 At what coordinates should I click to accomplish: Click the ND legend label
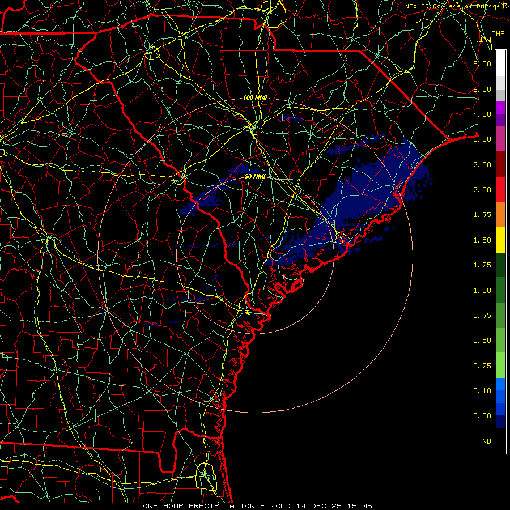487,441
